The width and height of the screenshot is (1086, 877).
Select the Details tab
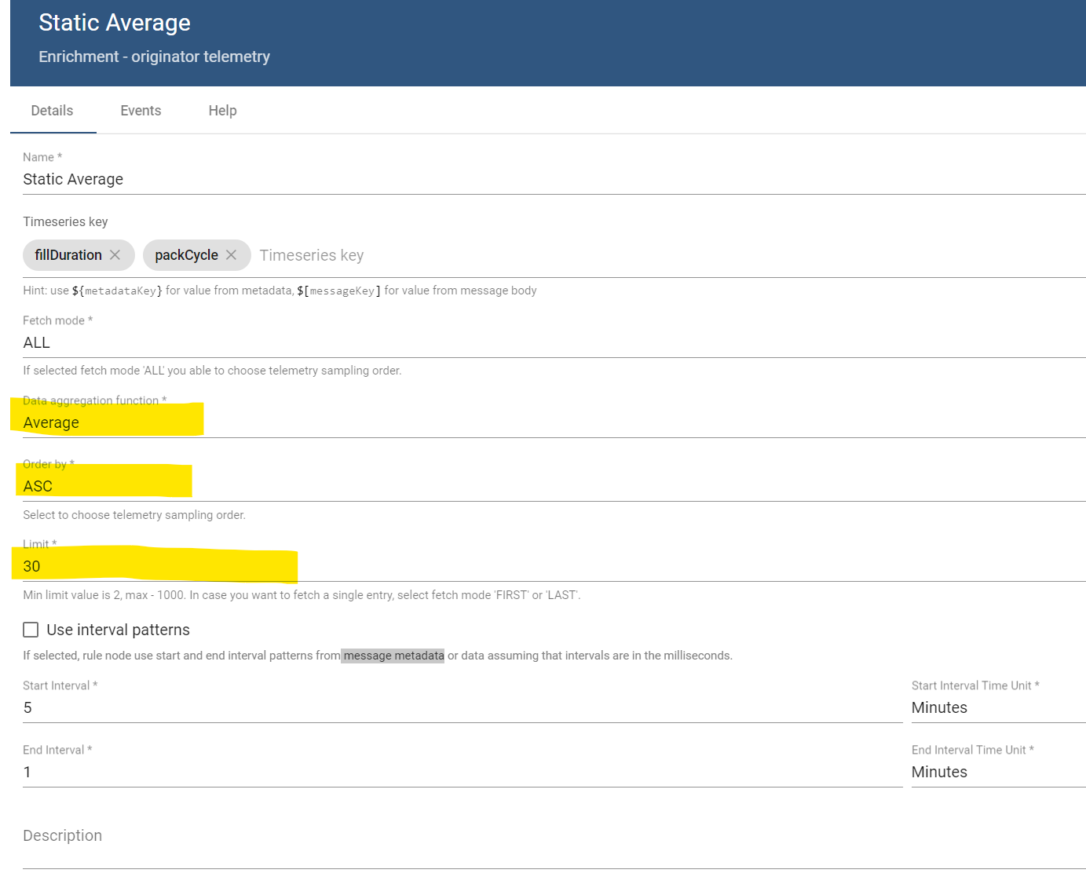(52, 110)
